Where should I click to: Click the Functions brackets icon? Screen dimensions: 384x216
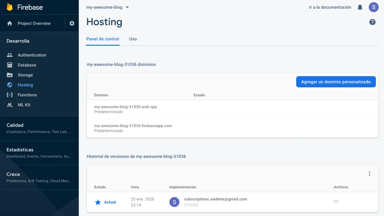(10, 95)
